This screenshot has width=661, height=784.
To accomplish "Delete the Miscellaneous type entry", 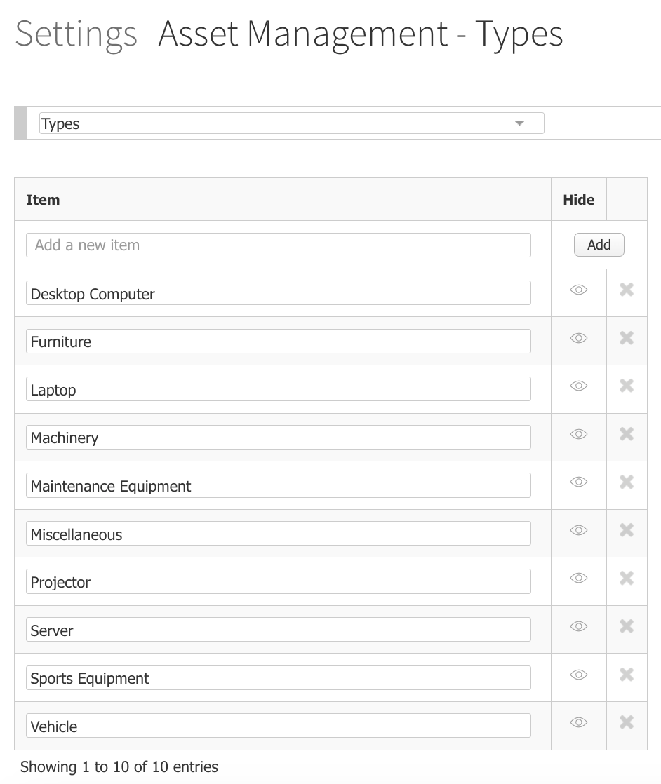I will [627, 530].
